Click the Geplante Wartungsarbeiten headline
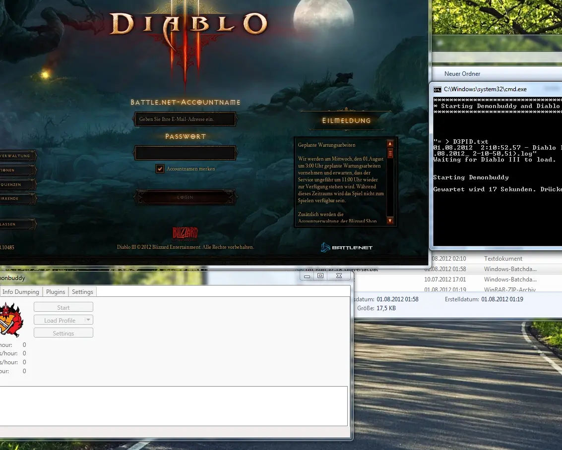Screen dimensions: 562x450 (x=326, y=145)
